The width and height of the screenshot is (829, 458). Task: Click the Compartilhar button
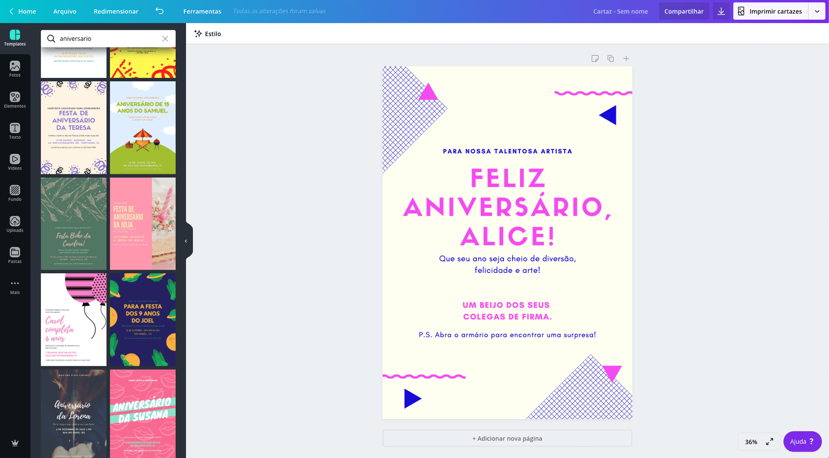(684, 11)
